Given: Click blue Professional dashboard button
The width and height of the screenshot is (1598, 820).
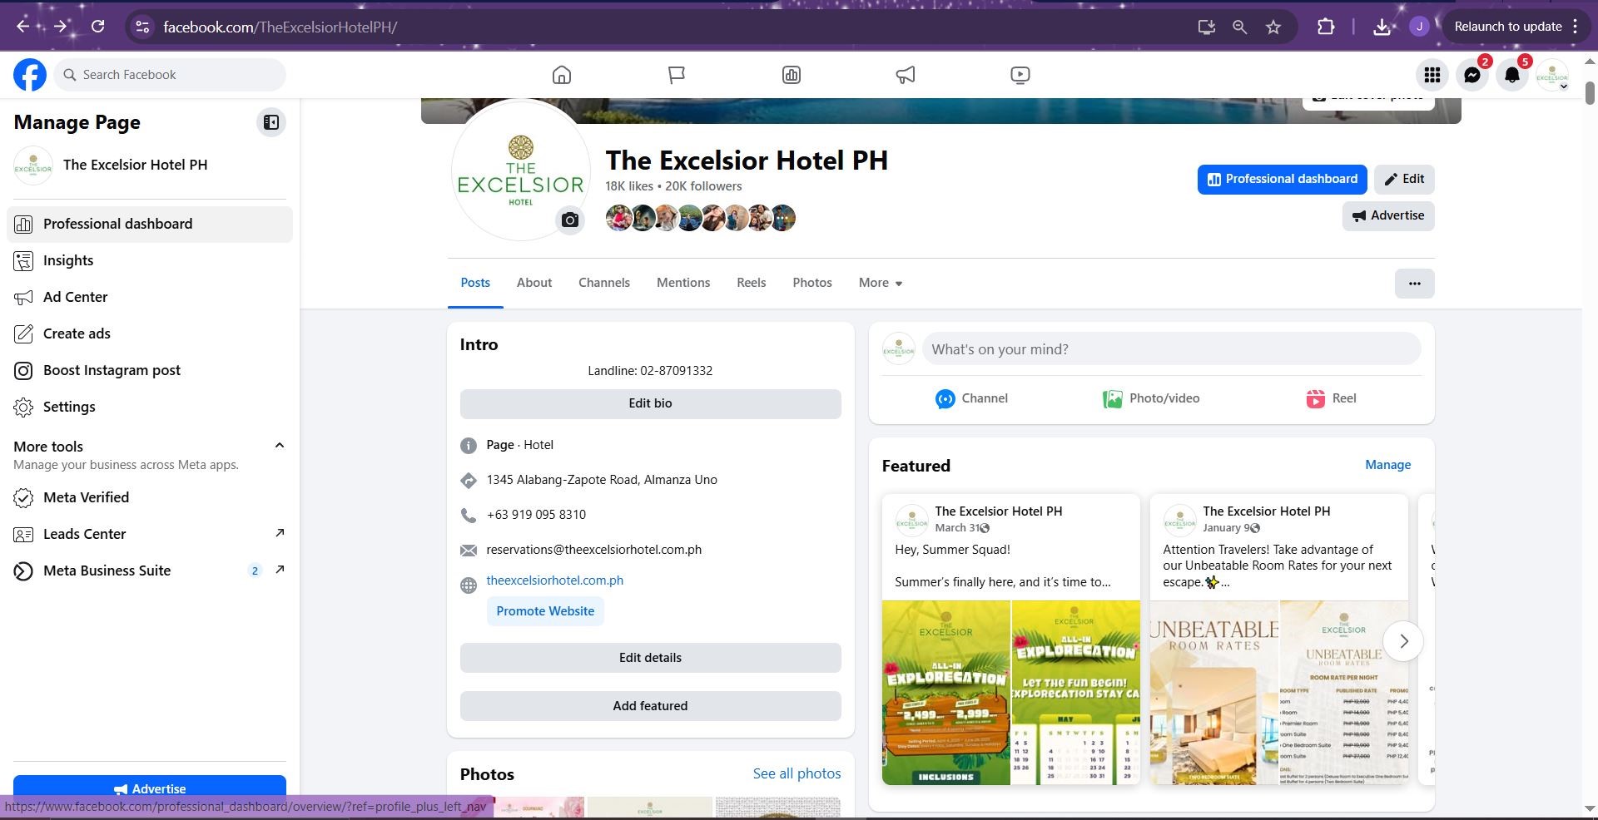Looking at the screenshot, I should tap(1282, 180).
